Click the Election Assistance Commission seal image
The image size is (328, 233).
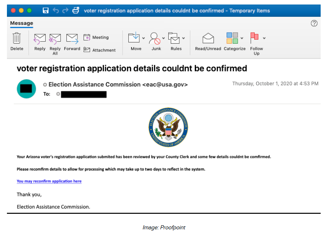(168, 127)
